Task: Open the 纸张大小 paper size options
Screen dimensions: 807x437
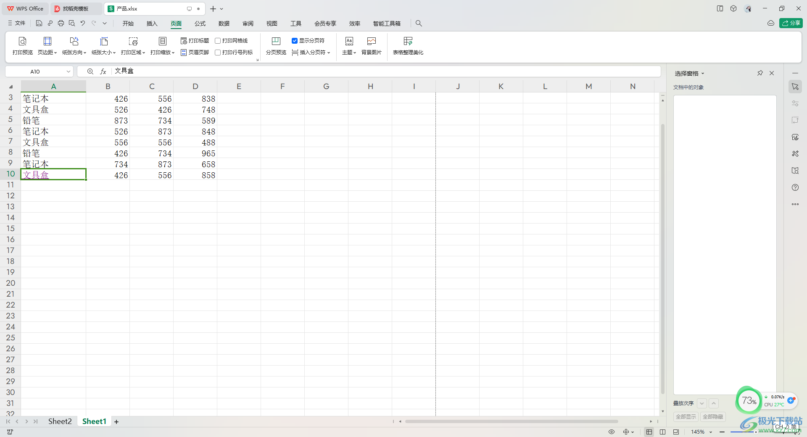Action: [x=103, y=46]
